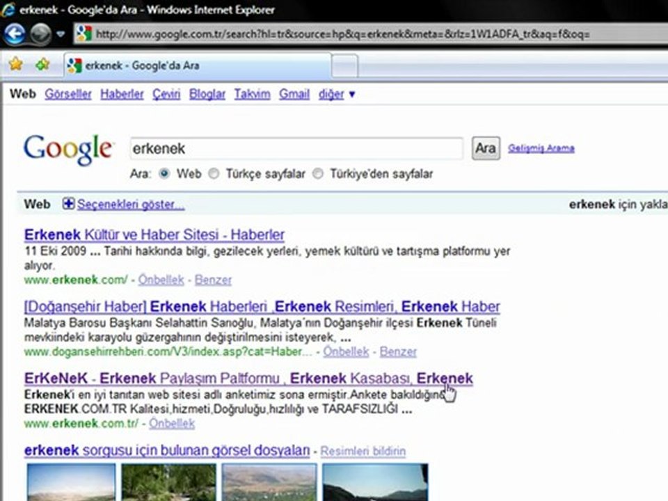Click 'Resimleri bildirin' link
The width and height of the screenshot is (668, 501).
pos(363,451)
